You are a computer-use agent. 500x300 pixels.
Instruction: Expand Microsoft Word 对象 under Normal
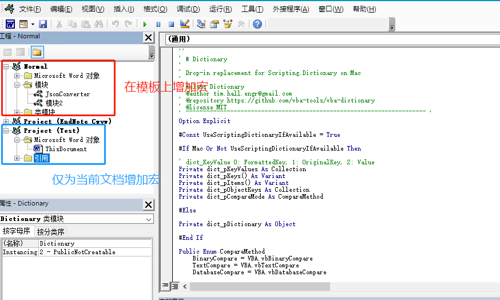pyautogui.click(x=17, y=76)
